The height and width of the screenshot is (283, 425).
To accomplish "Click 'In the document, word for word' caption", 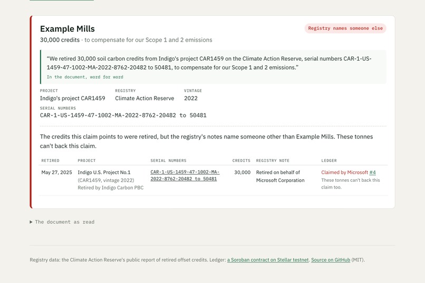I will point(85,77).
